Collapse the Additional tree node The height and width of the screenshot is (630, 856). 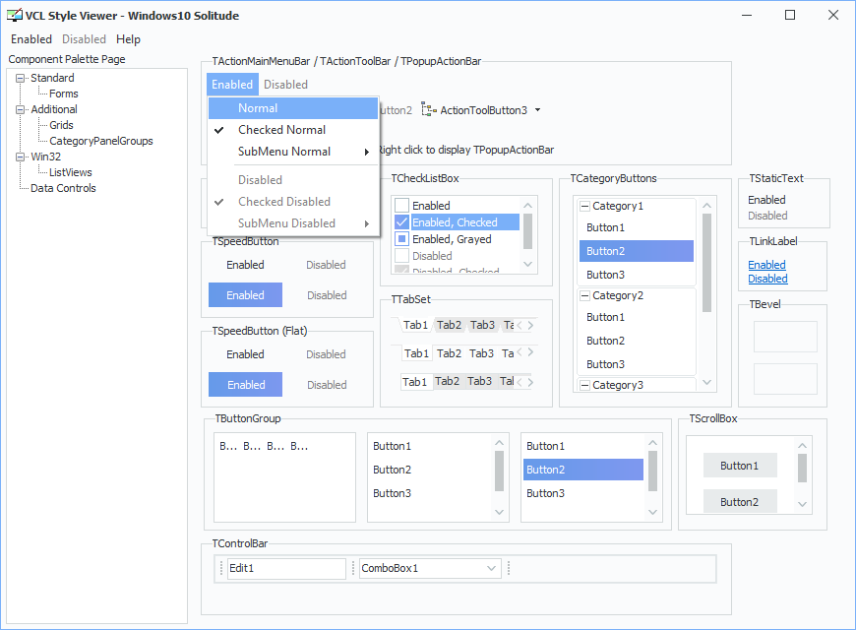coord(21,110)
